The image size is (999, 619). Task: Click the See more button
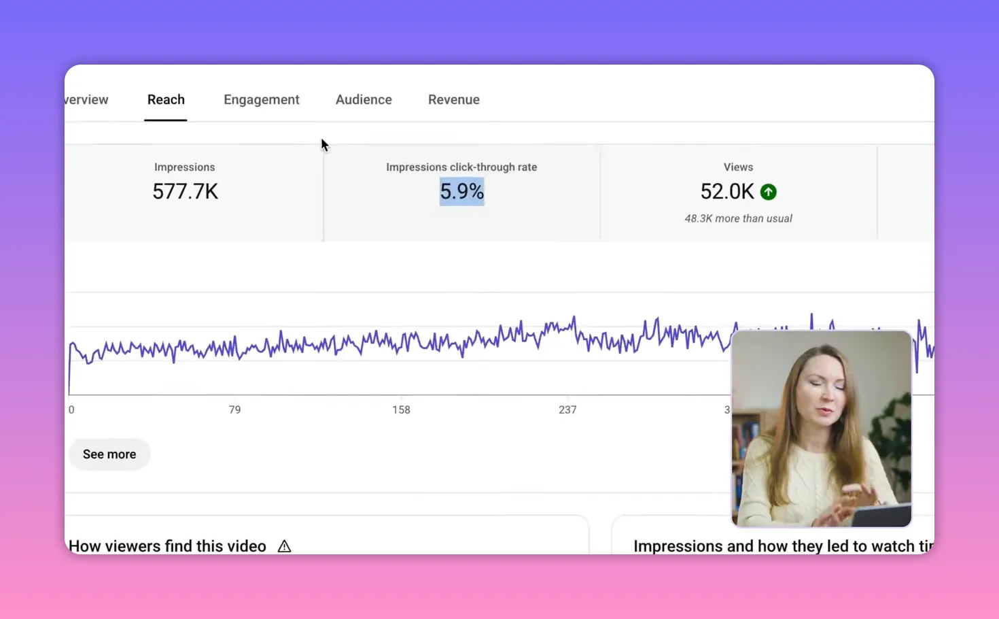point(109,454)
